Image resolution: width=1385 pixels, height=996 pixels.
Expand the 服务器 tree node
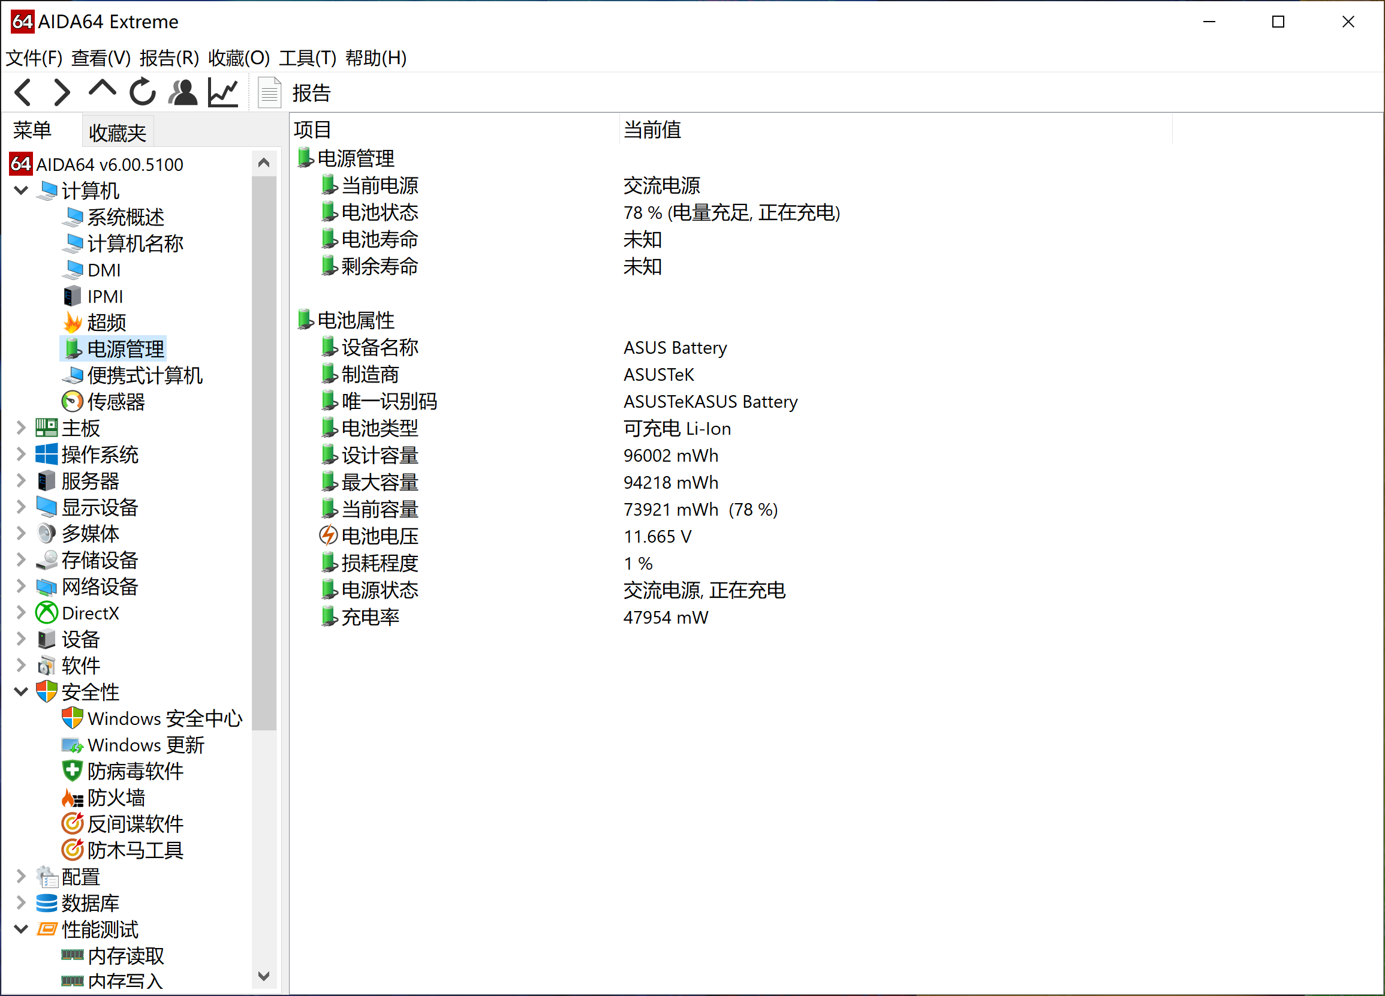click(21, 480)
